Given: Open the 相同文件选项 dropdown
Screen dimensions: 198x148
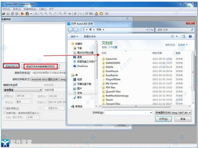Looking at the screenshot, I should click(23, 90).
